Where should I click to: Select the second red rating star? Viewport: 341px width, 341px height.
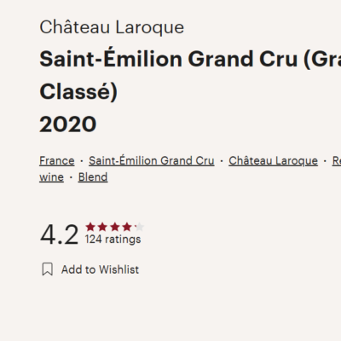102,227
